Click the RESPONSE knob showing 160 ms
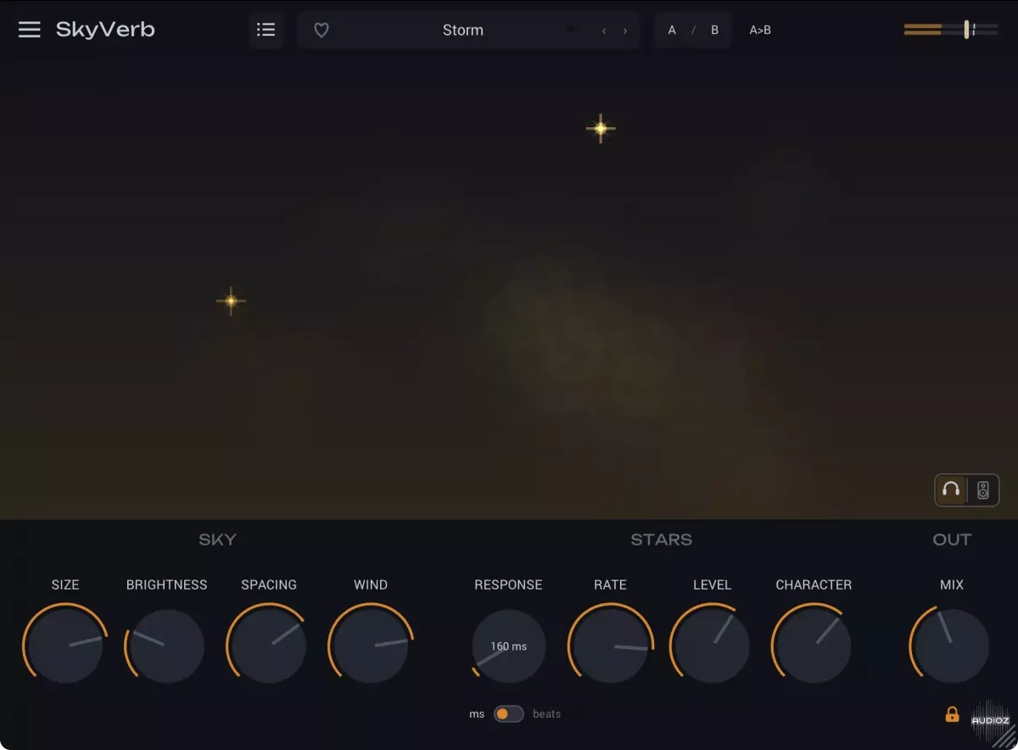1018x750 pixels. click(x=508, y=646)
